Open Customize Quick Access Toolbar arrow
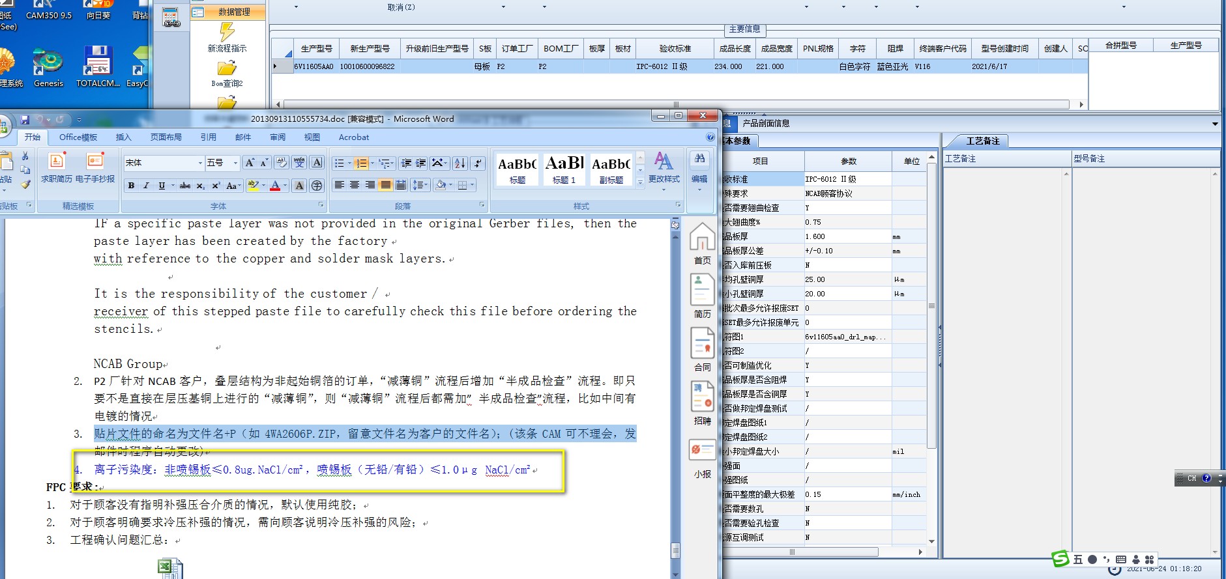Viewport: 1226px width, 579px height. coord(79,120)
